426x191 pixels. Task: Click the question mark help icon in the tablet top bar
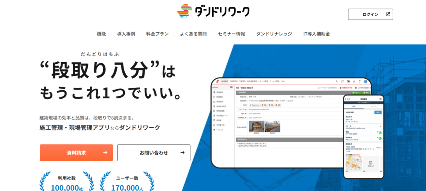[360, 82]
